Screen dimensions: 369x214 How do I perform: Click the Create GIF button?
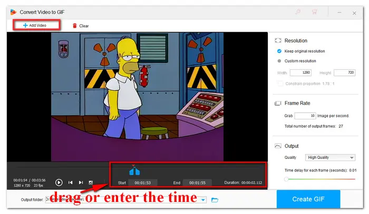308,199
